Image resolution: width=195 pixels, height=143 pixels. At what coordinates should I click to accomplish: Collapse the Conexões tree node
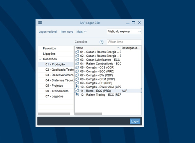[40, 59]
